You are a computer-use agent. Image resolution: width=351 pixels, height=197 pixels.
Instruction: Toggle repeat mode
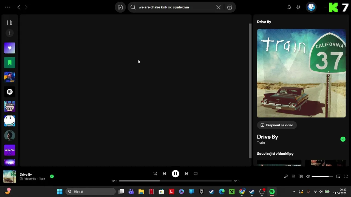click(x=196, y=174)
